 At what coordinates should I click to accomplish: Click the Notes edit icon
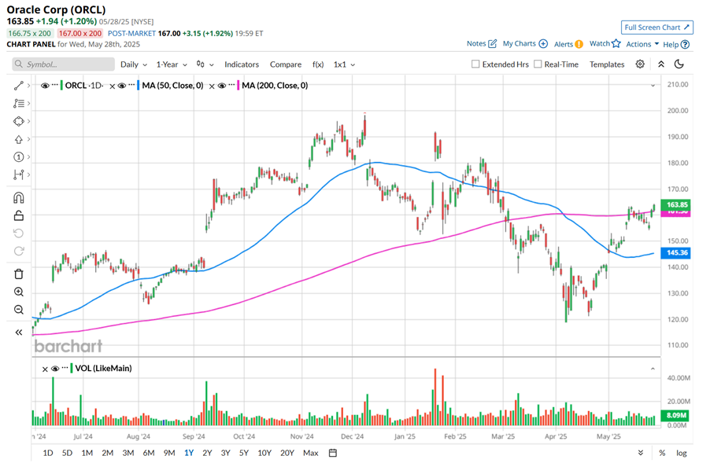coord(492,44)
